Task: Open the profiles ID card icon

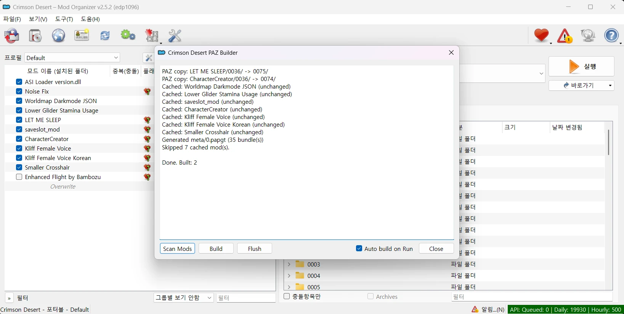Action: tap(82, 35)
